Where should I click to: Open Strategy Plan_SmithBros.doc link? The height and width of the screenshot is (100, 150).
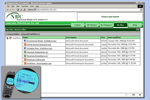pyautogui.click(x=40, y=48)
